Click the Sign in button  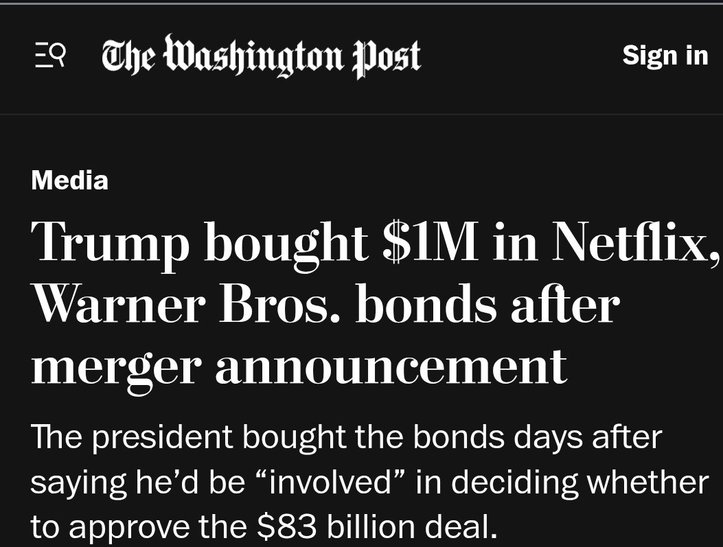(665, 56)
